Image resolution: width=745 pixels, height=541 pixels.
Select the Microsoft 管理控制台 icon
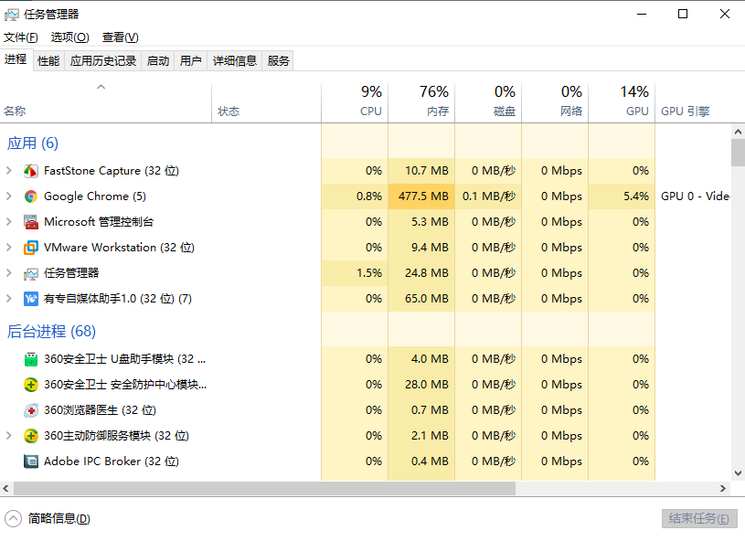pyautogui.click(x=31, y=222)
